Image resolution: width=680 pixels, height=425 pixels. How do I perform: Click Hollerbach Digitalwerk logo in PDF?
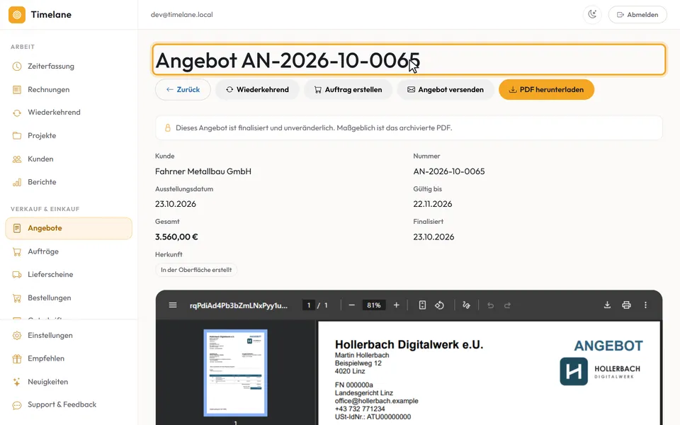point(600,372)
